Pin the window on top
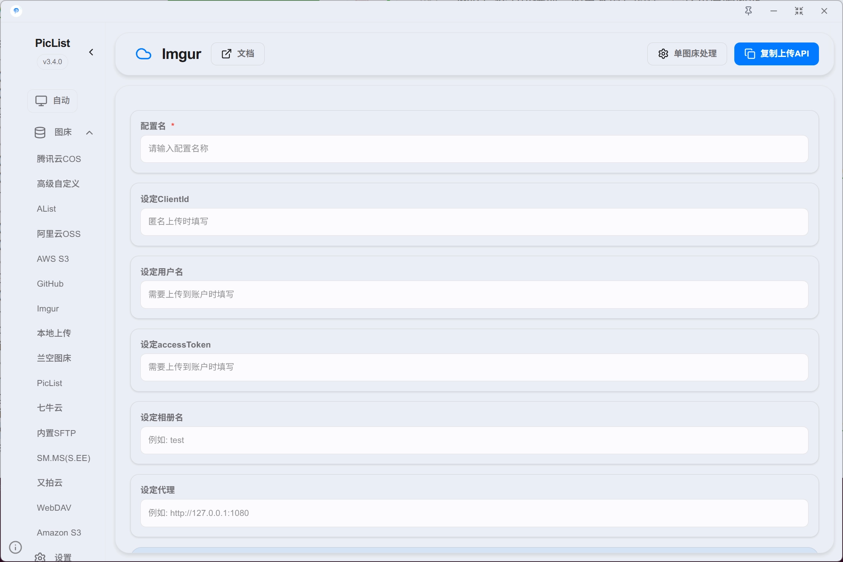 point(748,11)
